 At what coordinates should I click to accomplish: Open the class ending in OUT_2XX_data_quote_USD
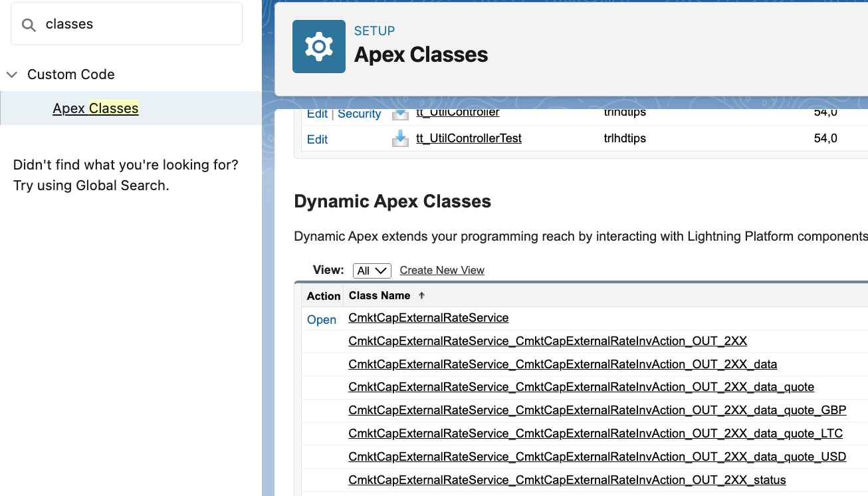point(597,457)
